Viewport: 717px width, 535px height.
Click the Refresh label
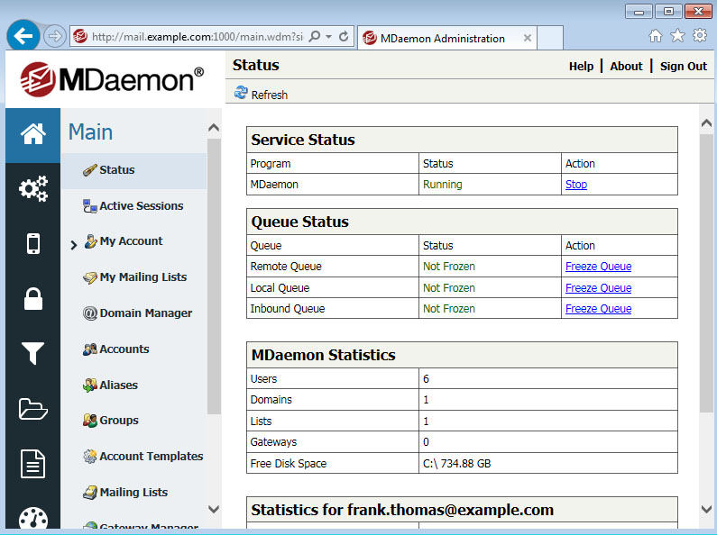tap(270, 95)
